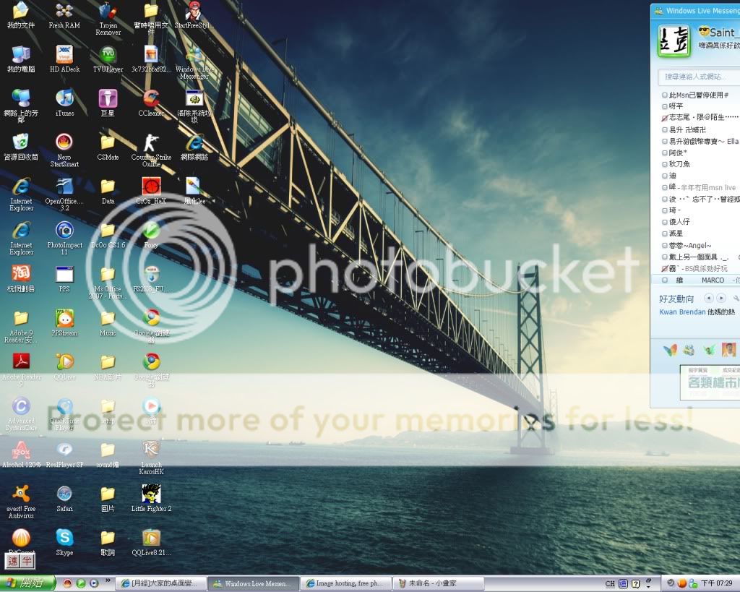740x592 pixels.
Task: Open the iTunes desktop icon
Action: tap(64, 99)
